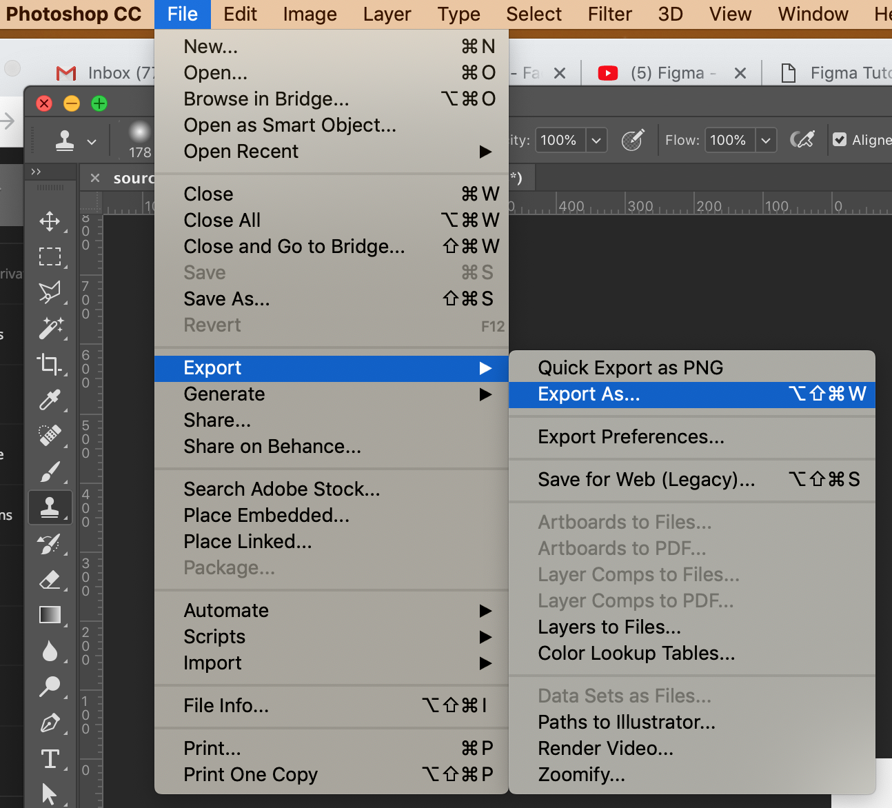Screen dimensions: 892x808
Task: Select the Magic Wand tool
Action: [x=50, y=328]
